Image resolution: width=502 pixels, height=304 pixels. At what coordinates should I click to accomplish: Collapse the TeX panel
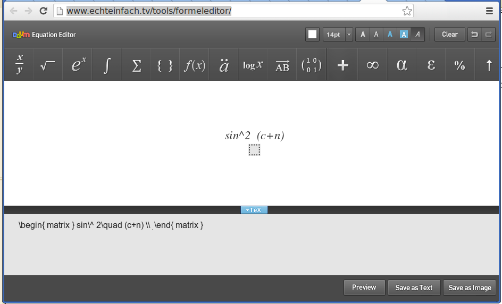point(254,210)
